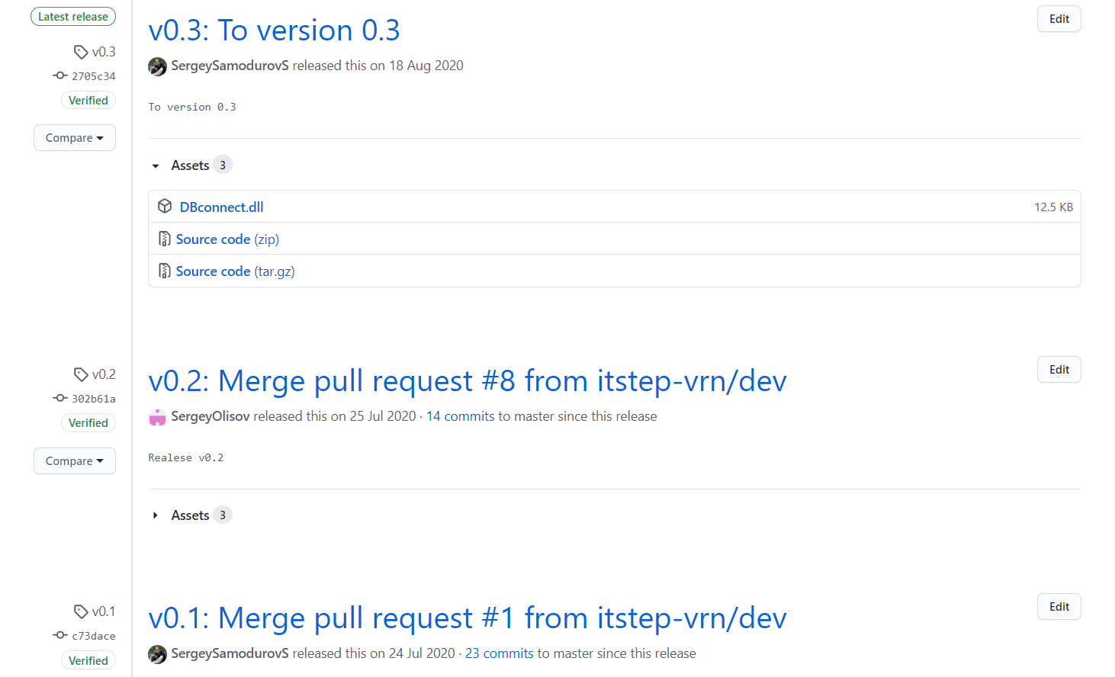Open the Compare dropdown for v0.3
The image size is (1115, 677).
point(74,138)
